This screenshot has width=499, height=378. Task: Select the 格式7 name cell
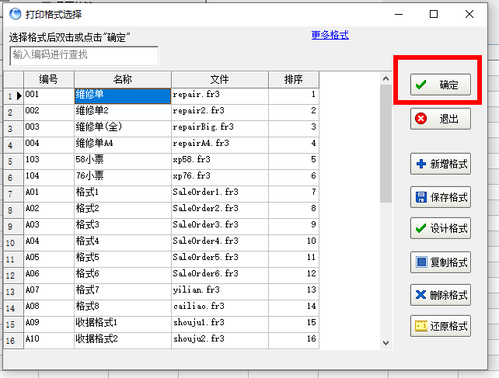point(123,292)
